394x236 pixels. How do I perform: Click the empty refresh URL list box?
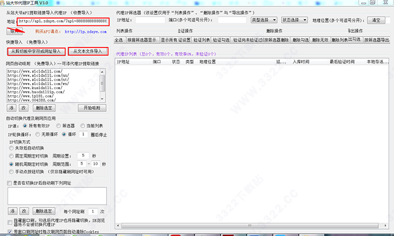click(x=57, y=196)
